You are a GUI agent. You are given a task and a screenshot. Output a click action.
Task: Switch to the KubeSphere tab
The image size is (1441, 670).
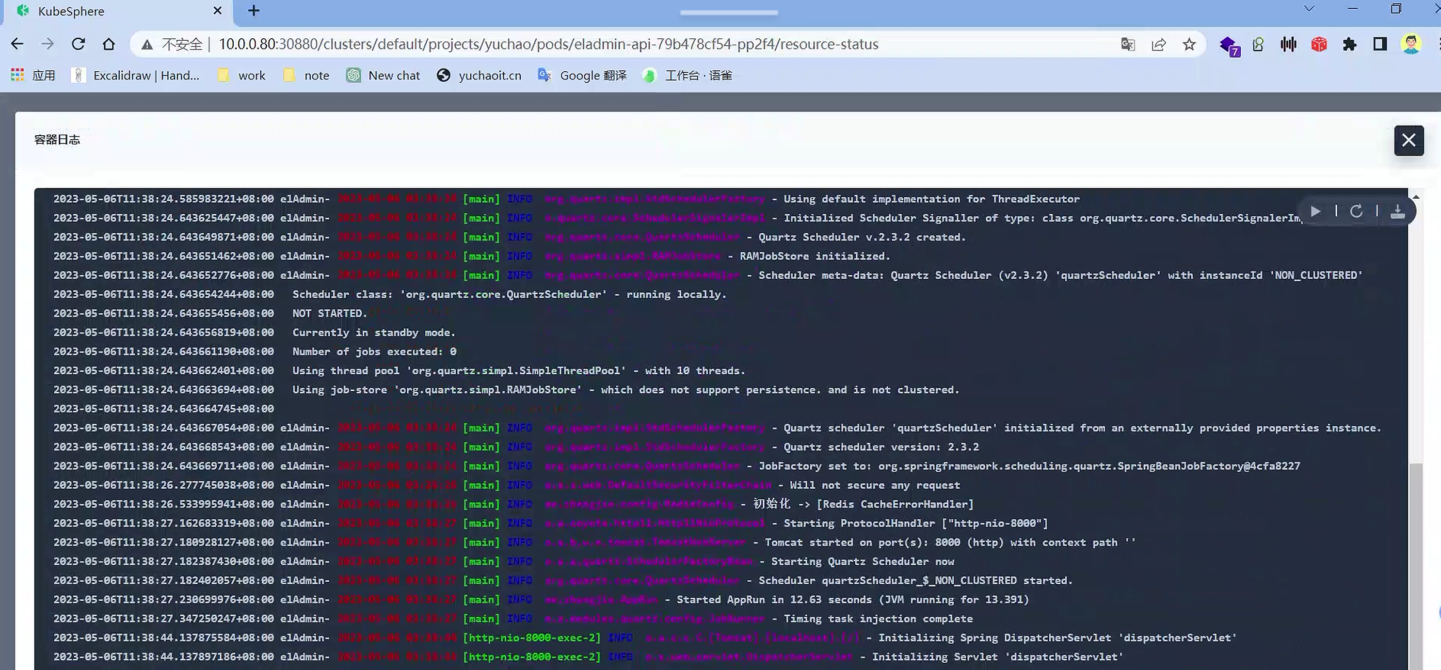112,11
